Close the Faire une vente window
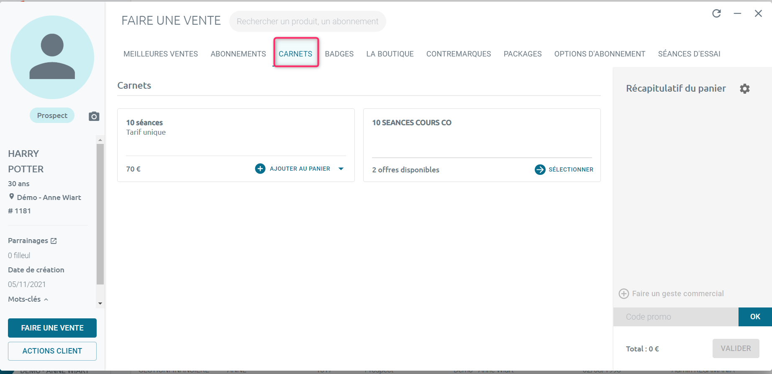Viewport: 772px width, 374px height. click(758, 13)
